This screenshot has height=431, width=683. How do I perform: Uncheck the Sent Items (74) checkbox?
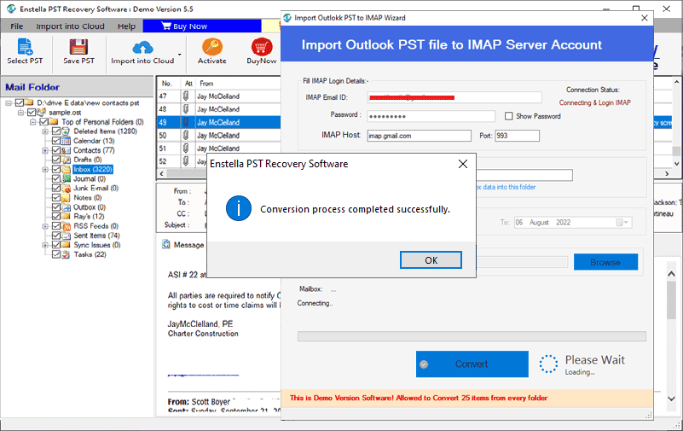[56, 236]
